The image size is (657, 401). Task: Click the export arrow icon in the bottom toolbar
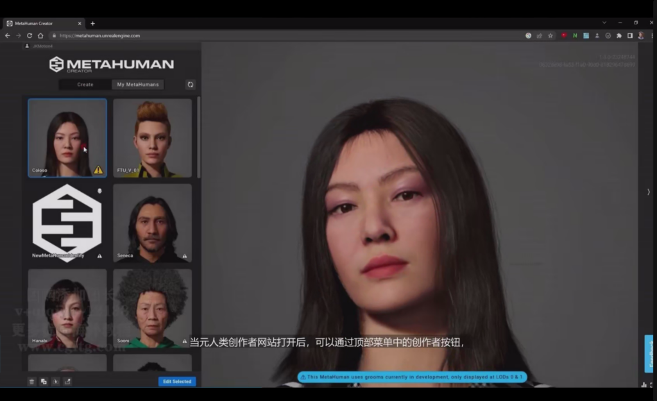[x=67, y=381]
